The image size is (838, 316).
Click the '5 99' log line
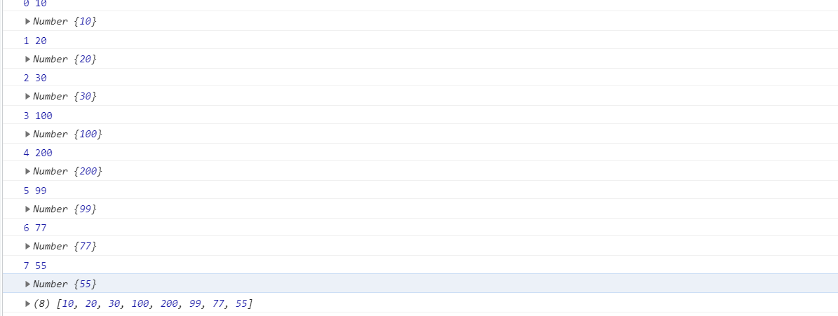coord(35,191)
